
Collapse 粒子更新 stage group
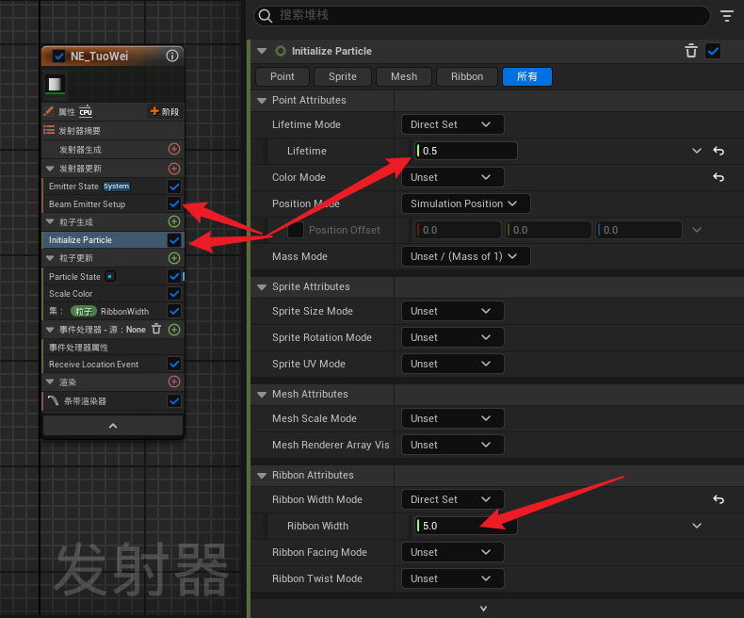[x=50, y=258]
